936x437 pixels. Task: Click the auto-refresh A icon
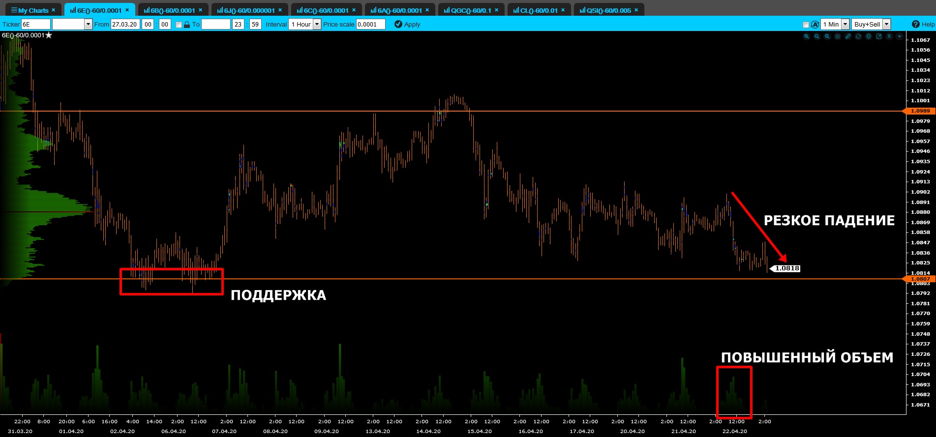815,25
